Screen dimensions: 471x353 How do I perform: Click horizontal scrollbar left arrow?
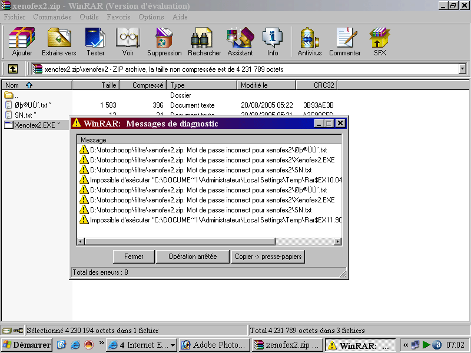(81, 241)
